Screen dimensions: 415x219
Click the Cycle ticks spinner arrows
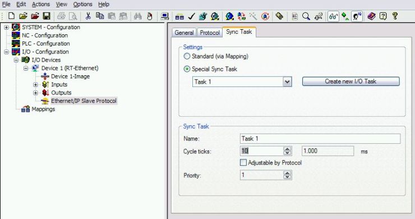click(287, 151)
